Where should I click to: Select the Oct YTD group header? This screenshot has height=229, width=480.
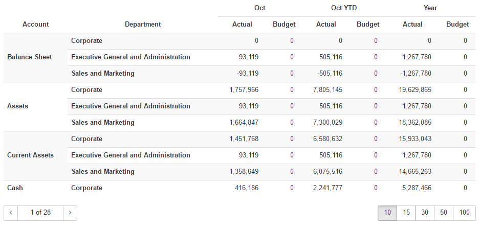(x=343, y=8)
